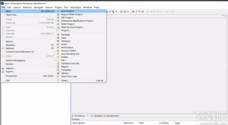Open dropdown arrow beside External Tools icon
Image resolution: width=228 pixels, height=125 pixels.
click(x=116, y=12)
